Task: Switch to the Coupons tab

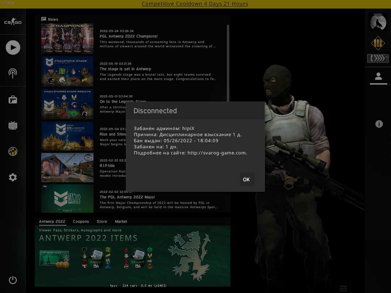Action: tap(81, 222)
